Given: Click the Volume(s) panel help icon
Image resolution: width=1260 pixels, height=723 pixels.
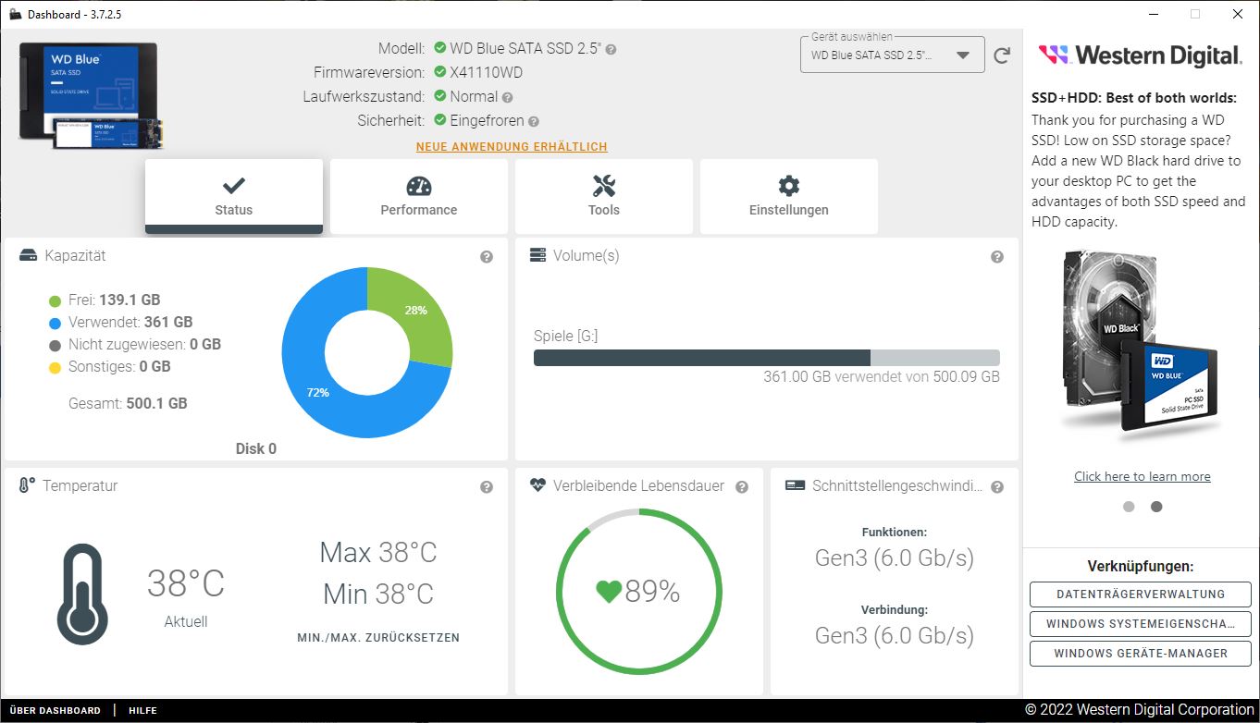Looking at the screenshot, I should click(x=997, y=257).
